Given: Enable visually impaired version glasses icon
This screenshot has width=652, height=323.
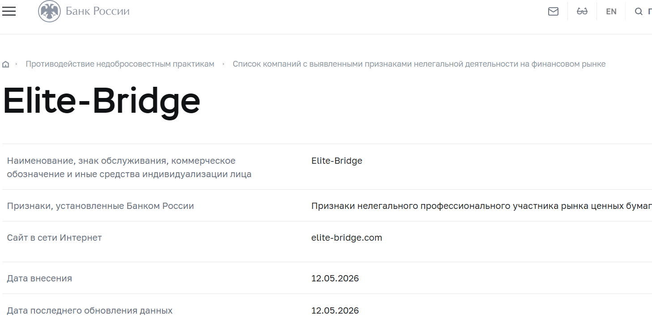Looking at the screenshot, I should (582, 12).
